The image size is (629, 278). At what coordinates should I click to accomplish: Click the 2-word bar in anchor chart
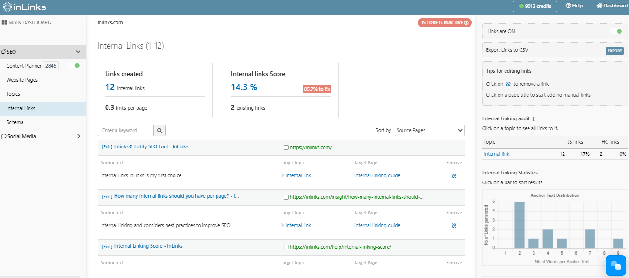tap(520, 225)
